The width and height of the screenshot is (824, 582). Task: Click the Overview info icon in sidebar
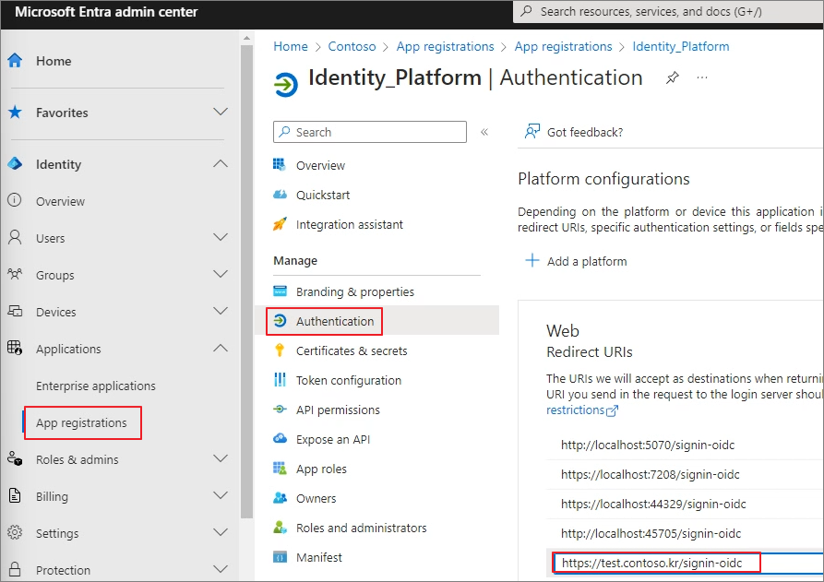tap(15, 201)
